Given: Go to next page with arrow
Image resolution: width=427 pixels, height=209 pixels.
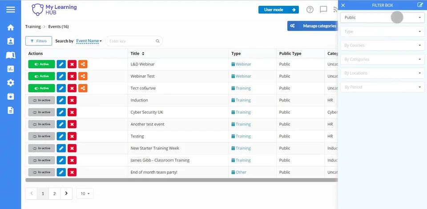Looking at the screenshot, I should coord(66,193).
